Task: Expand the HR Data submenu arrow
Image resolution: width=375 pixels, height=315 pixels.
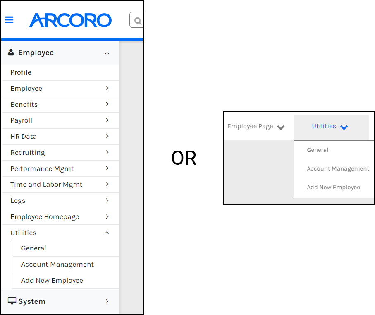Action: coord(107,136)
